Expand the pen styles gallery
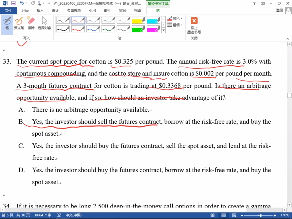Viewport: 292px width, 219px height. [x=163, y=30]
